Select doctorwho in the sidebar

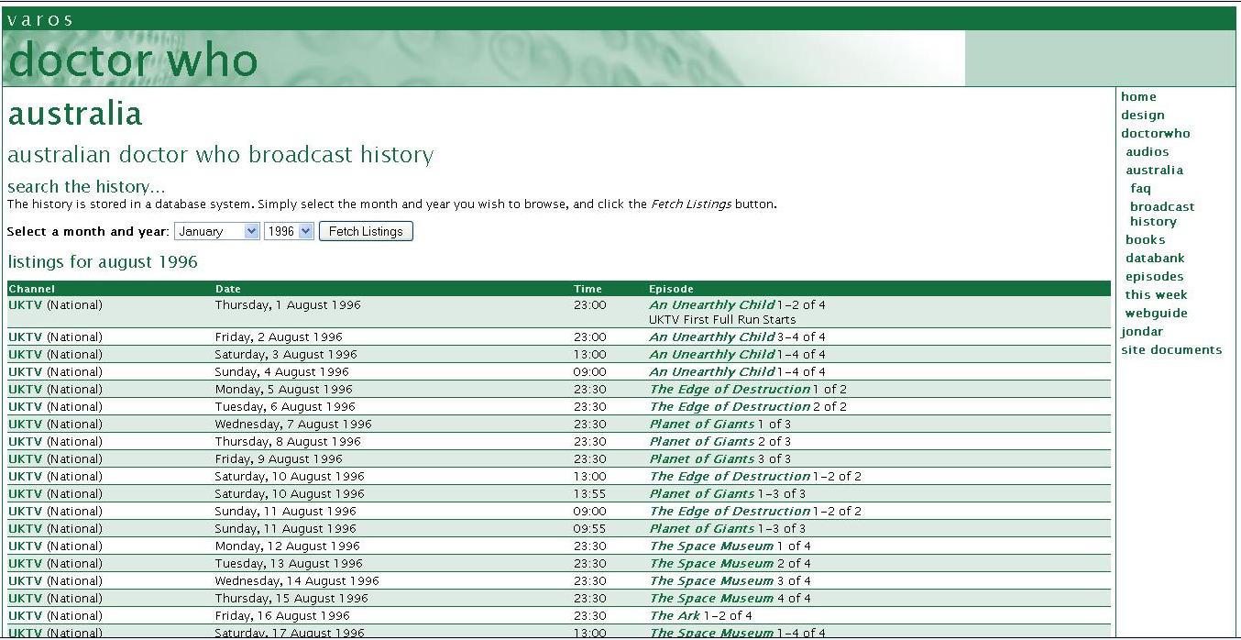point(1155,133)
